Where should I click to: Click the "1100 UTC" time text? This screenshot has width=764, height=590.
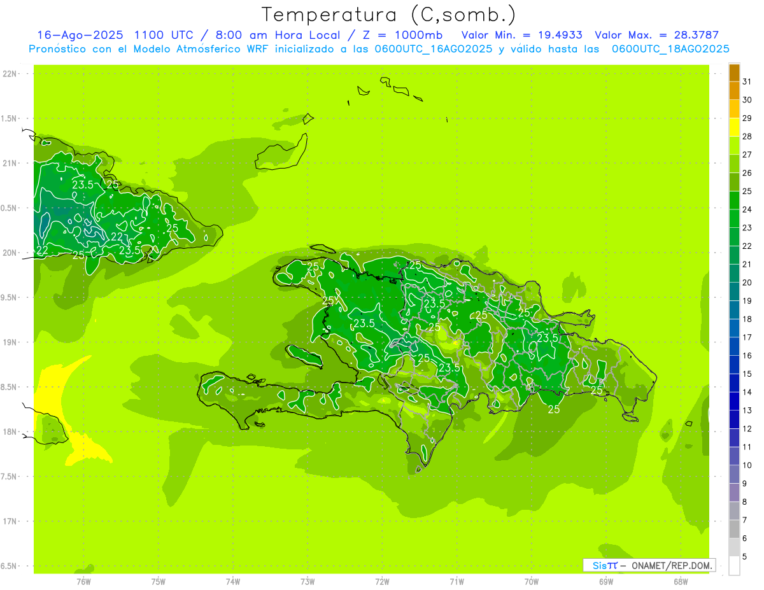[x=165, y=35]
